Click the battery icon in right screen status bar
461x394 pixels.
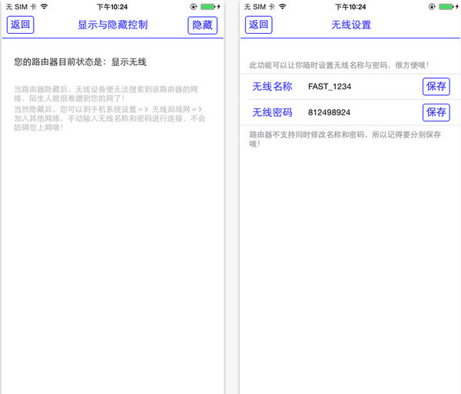coord(446,6)
